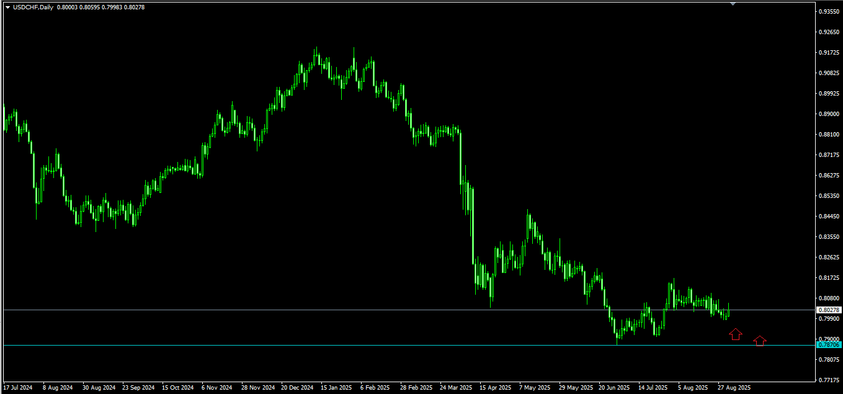843x394 pixels.
Task: Click the 27 Aug 2025 date label
Action: pos(734,388)
